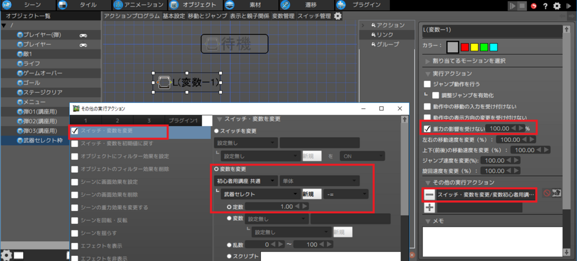
Task: Open dialog tab 2
Action: pos(117,120)
